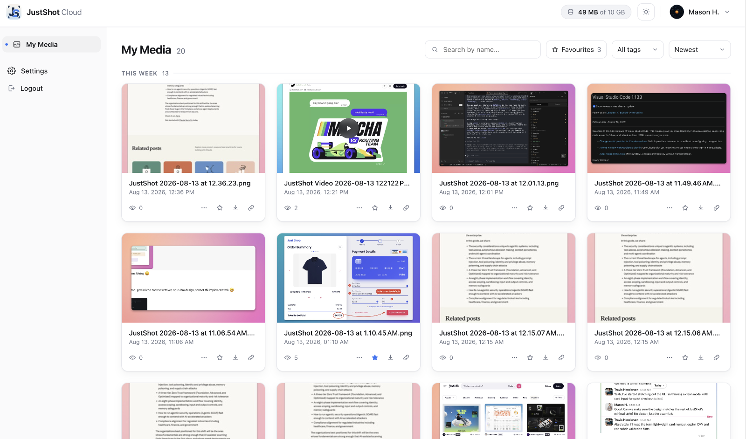Download JustShot 12.01.13.png
The image size is (746, 439).
(546, 208)
